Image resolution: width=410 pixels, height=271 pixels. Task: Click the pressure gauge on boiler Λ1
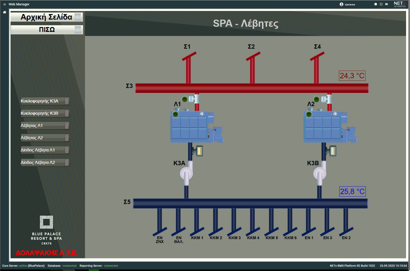click(x=201, y=114)
